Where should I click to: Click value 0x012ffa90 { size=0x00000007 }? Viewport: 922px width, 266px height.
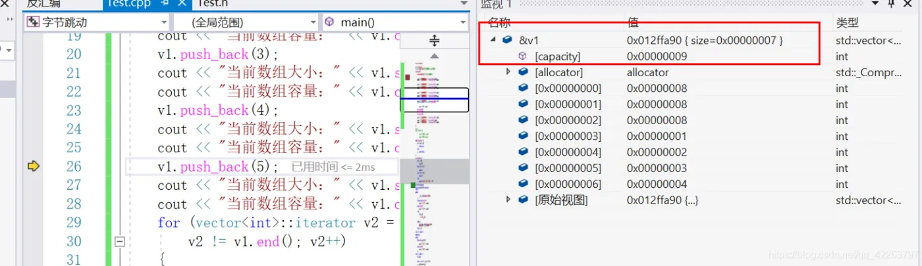[x=705, y=41]
